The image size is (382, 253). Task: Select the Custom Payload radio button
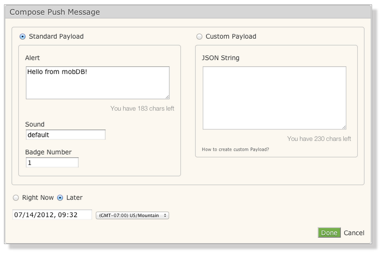(199, 37)
